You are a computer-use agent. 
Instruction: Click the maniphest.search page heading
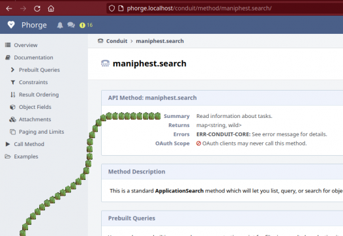[x=149, y=64]
